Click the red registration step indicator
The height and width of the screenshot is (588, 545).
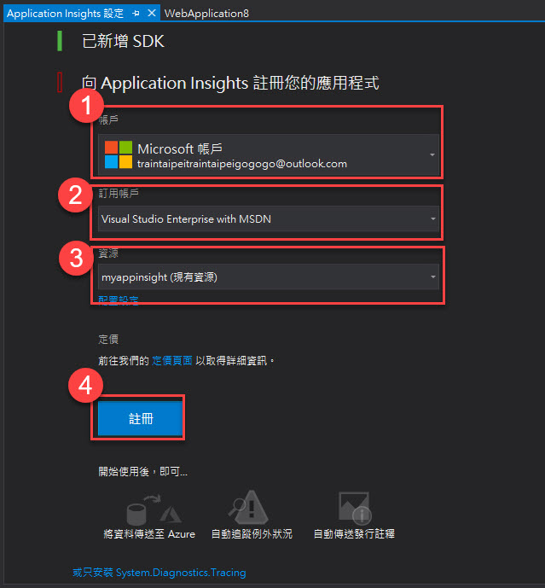pos(60,82)
